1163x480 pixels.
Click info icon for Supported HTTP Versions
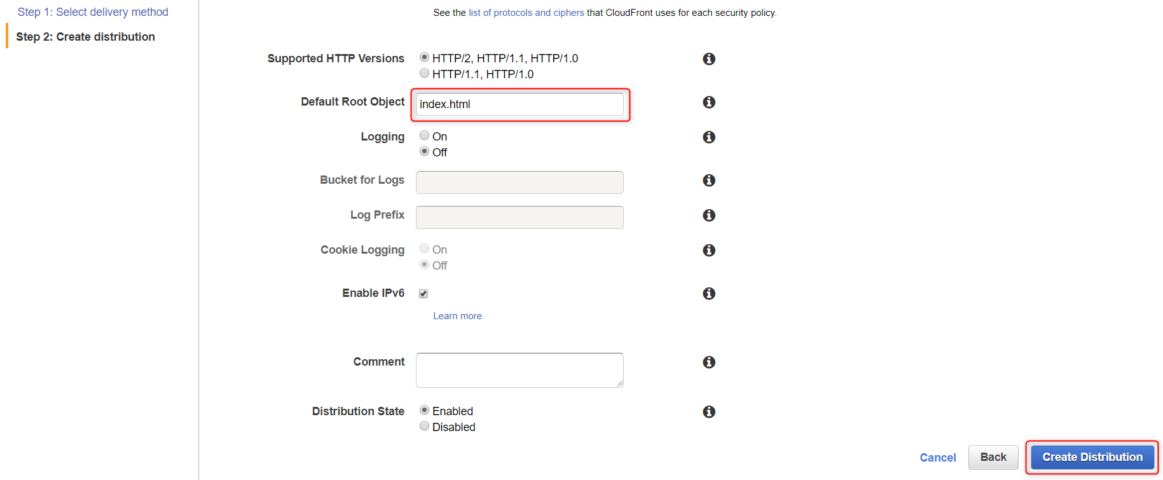point(709,59)
